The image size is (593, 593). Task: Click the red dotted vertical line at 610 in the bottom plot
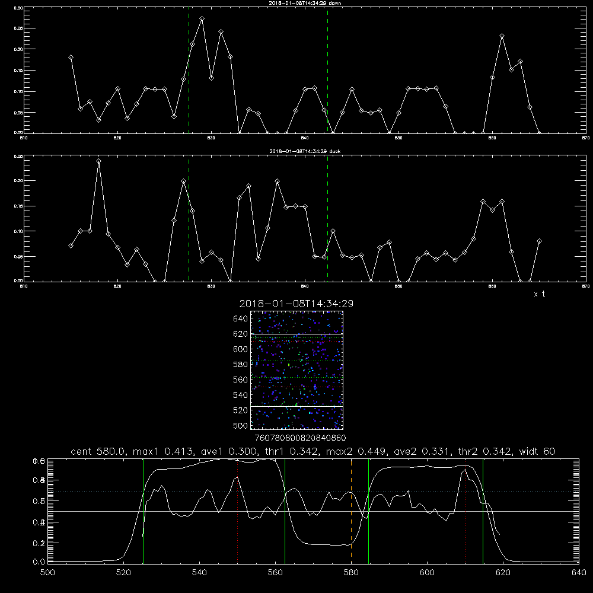point(465,511)
